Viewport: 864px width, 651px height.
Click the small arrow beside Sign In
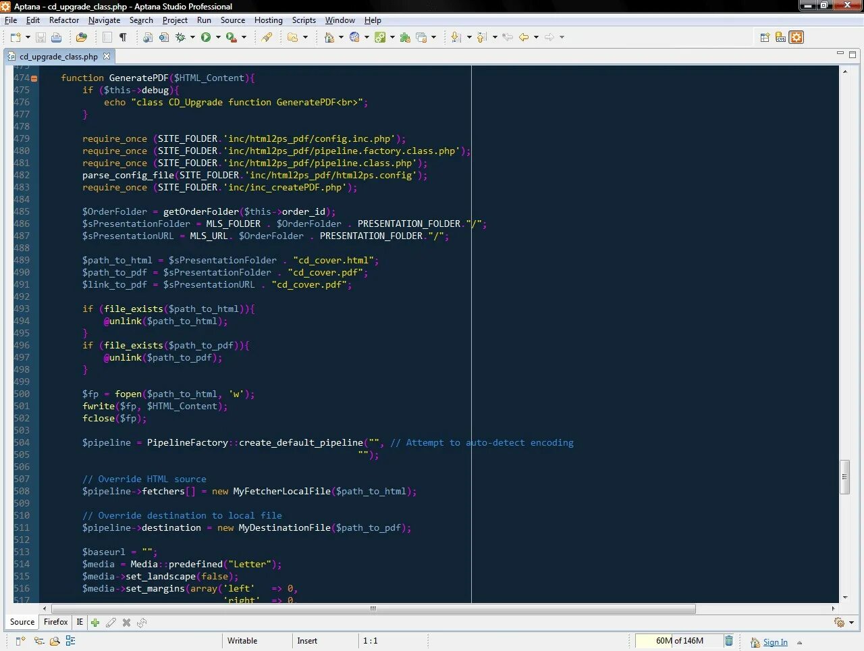point(800,643)
